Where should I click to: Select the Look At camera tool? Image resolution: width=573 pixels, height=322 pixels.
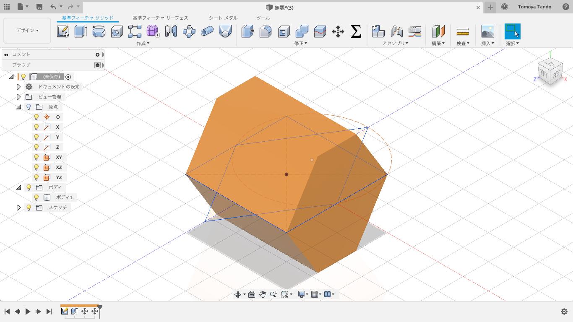(x=252, y=294)
